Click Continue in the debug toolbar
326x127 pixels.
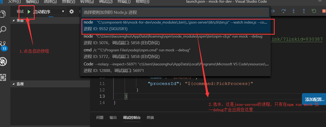tap(273, 11)
